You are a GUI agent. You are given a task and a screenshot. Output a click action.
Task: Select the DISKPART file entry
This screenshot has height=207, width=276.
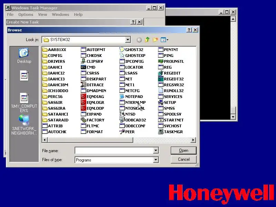tap(93, 79)
